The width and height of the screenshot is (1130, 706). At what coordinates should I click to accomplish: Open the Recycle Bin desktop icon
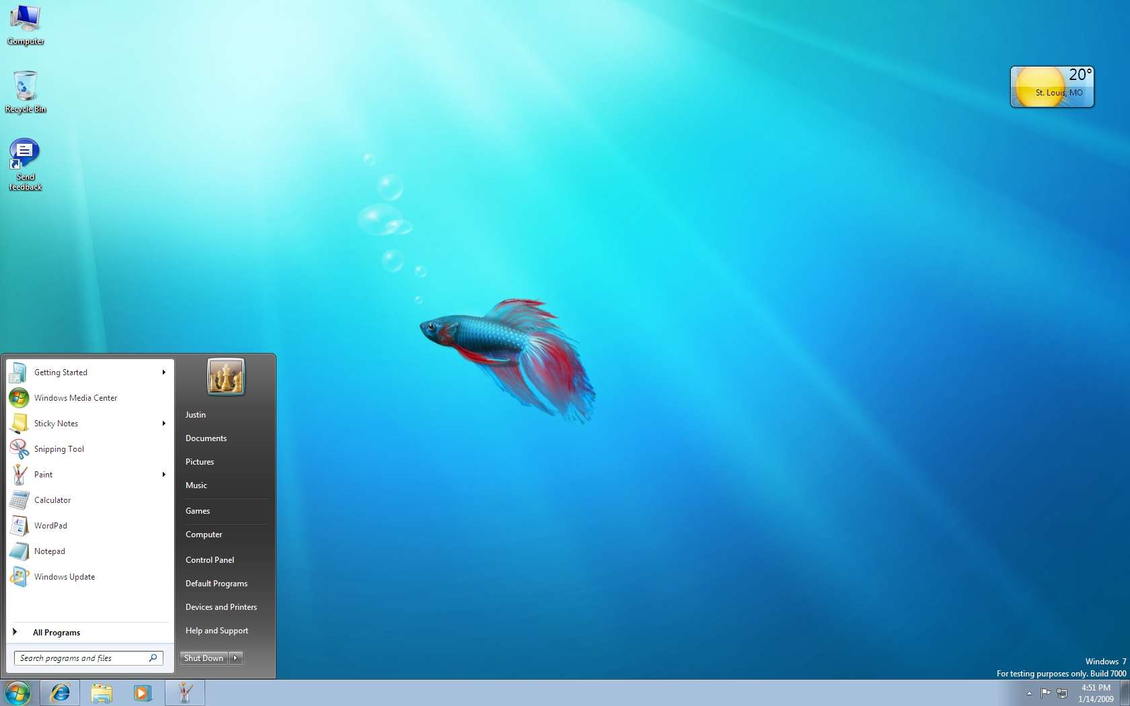point(26,91)
